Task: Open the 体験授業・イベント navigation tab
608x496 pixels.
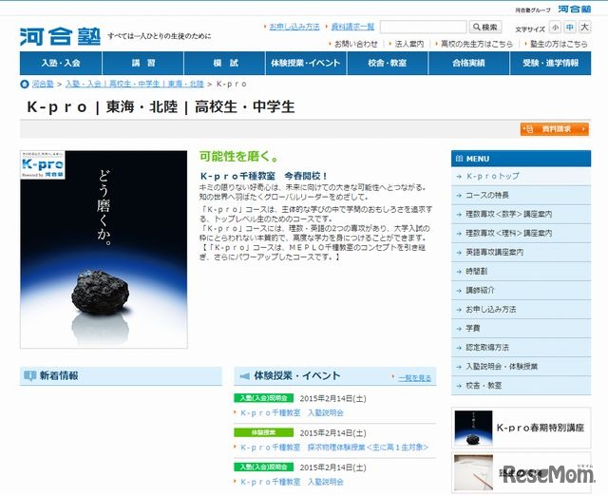Action: tap(306, 64)
